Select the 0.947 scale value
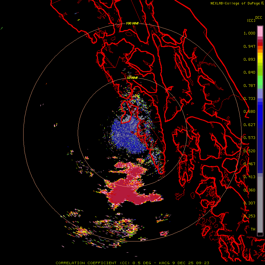Screen dimensions: 265x265 [x=249, y=46]
